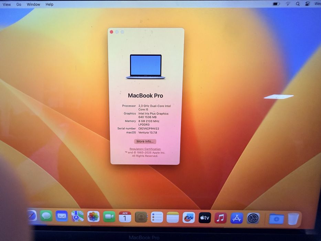The image size is (321, 241).
Task: Select the serial number C02VKCP9HV22
Action: point(149,128)
